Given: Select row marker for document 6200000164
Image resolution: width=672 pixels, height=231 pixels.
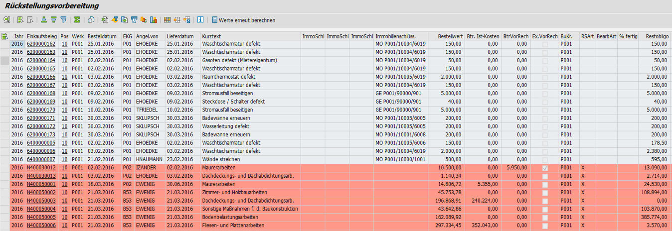Looking at the screenshot, I should (x=4, y=60).
